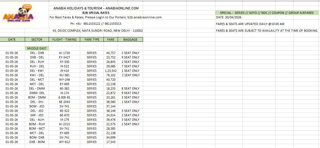Click the green 'MIDDLE EAST' section cell
320x148 pixels.
click(x=37, y=48)
